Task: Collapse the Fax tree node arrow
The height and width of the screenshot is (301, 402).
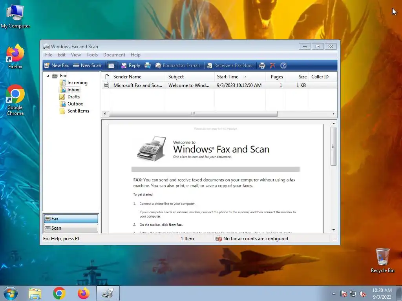Action: coord(48,76)
